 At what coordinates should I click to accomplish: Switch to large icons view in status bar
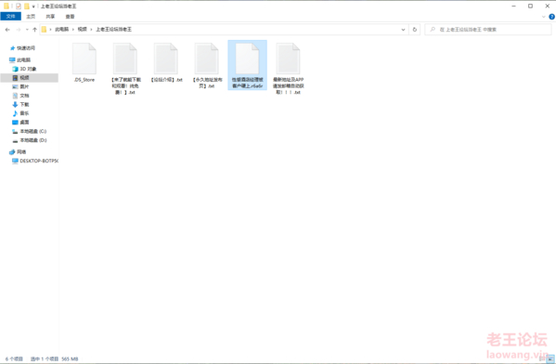[550, 359]
